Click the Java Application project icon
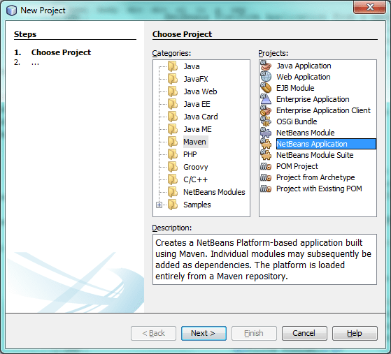 click(266, 66)
